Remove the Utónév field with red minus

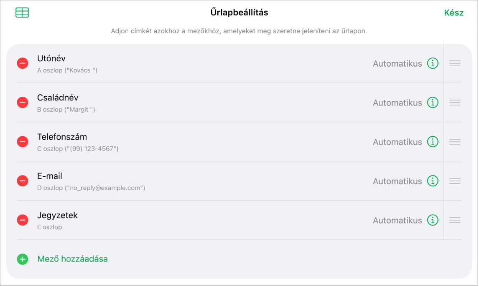click(x=23, y=63)
